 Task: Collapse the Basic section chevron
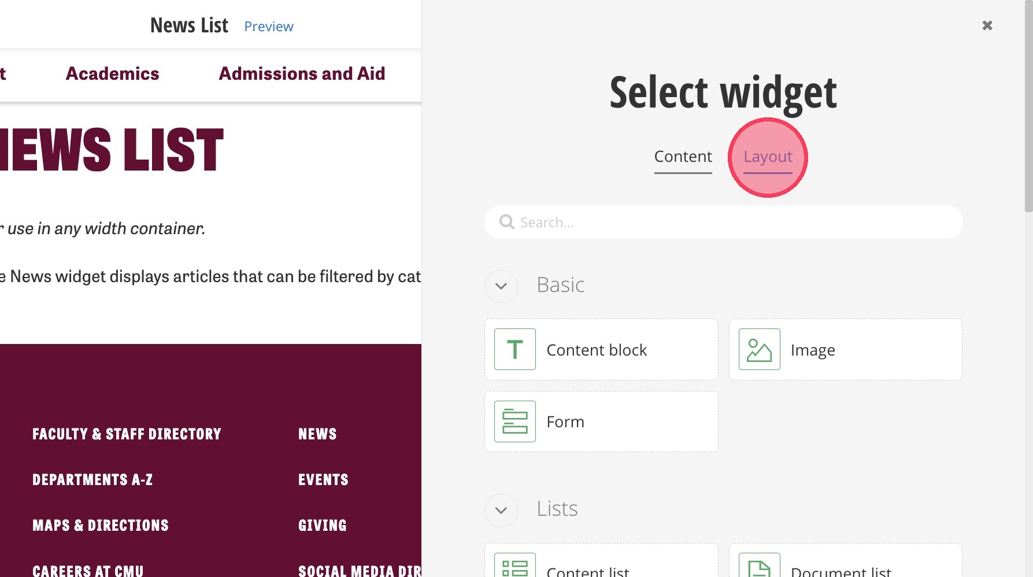[501, 286]
